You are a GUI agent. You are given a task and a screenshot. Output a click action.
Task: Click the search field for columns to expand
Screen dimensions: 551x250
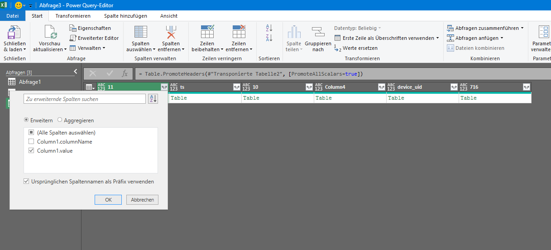point(85,99)
